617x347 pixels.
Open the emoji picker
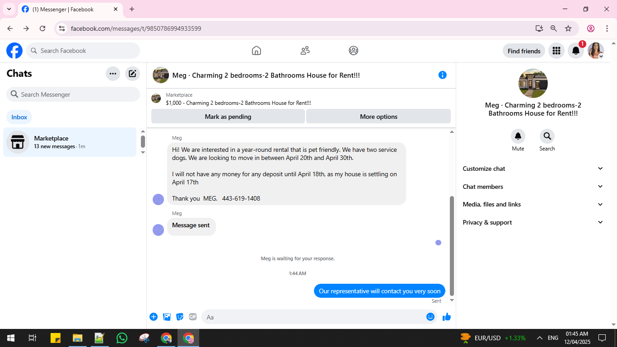pos(430,317)
